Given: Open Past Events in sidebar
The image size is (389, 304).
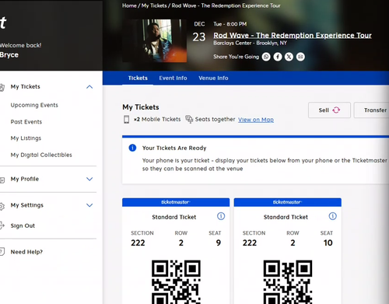Looking at the screenshot, I should click(x=26, y=122).
